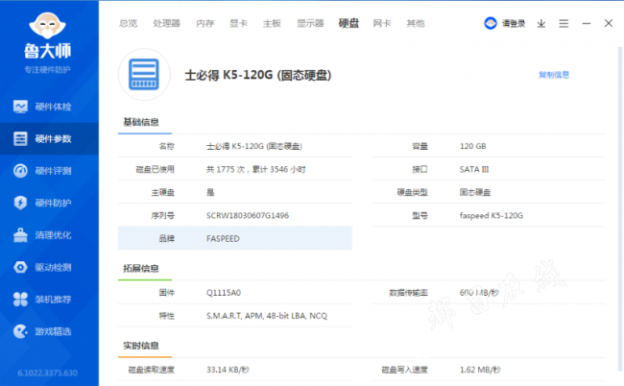Viewport: 624px width, 386px height.
Task: Switch to 显示器 tab
Action: click(310, 23)
